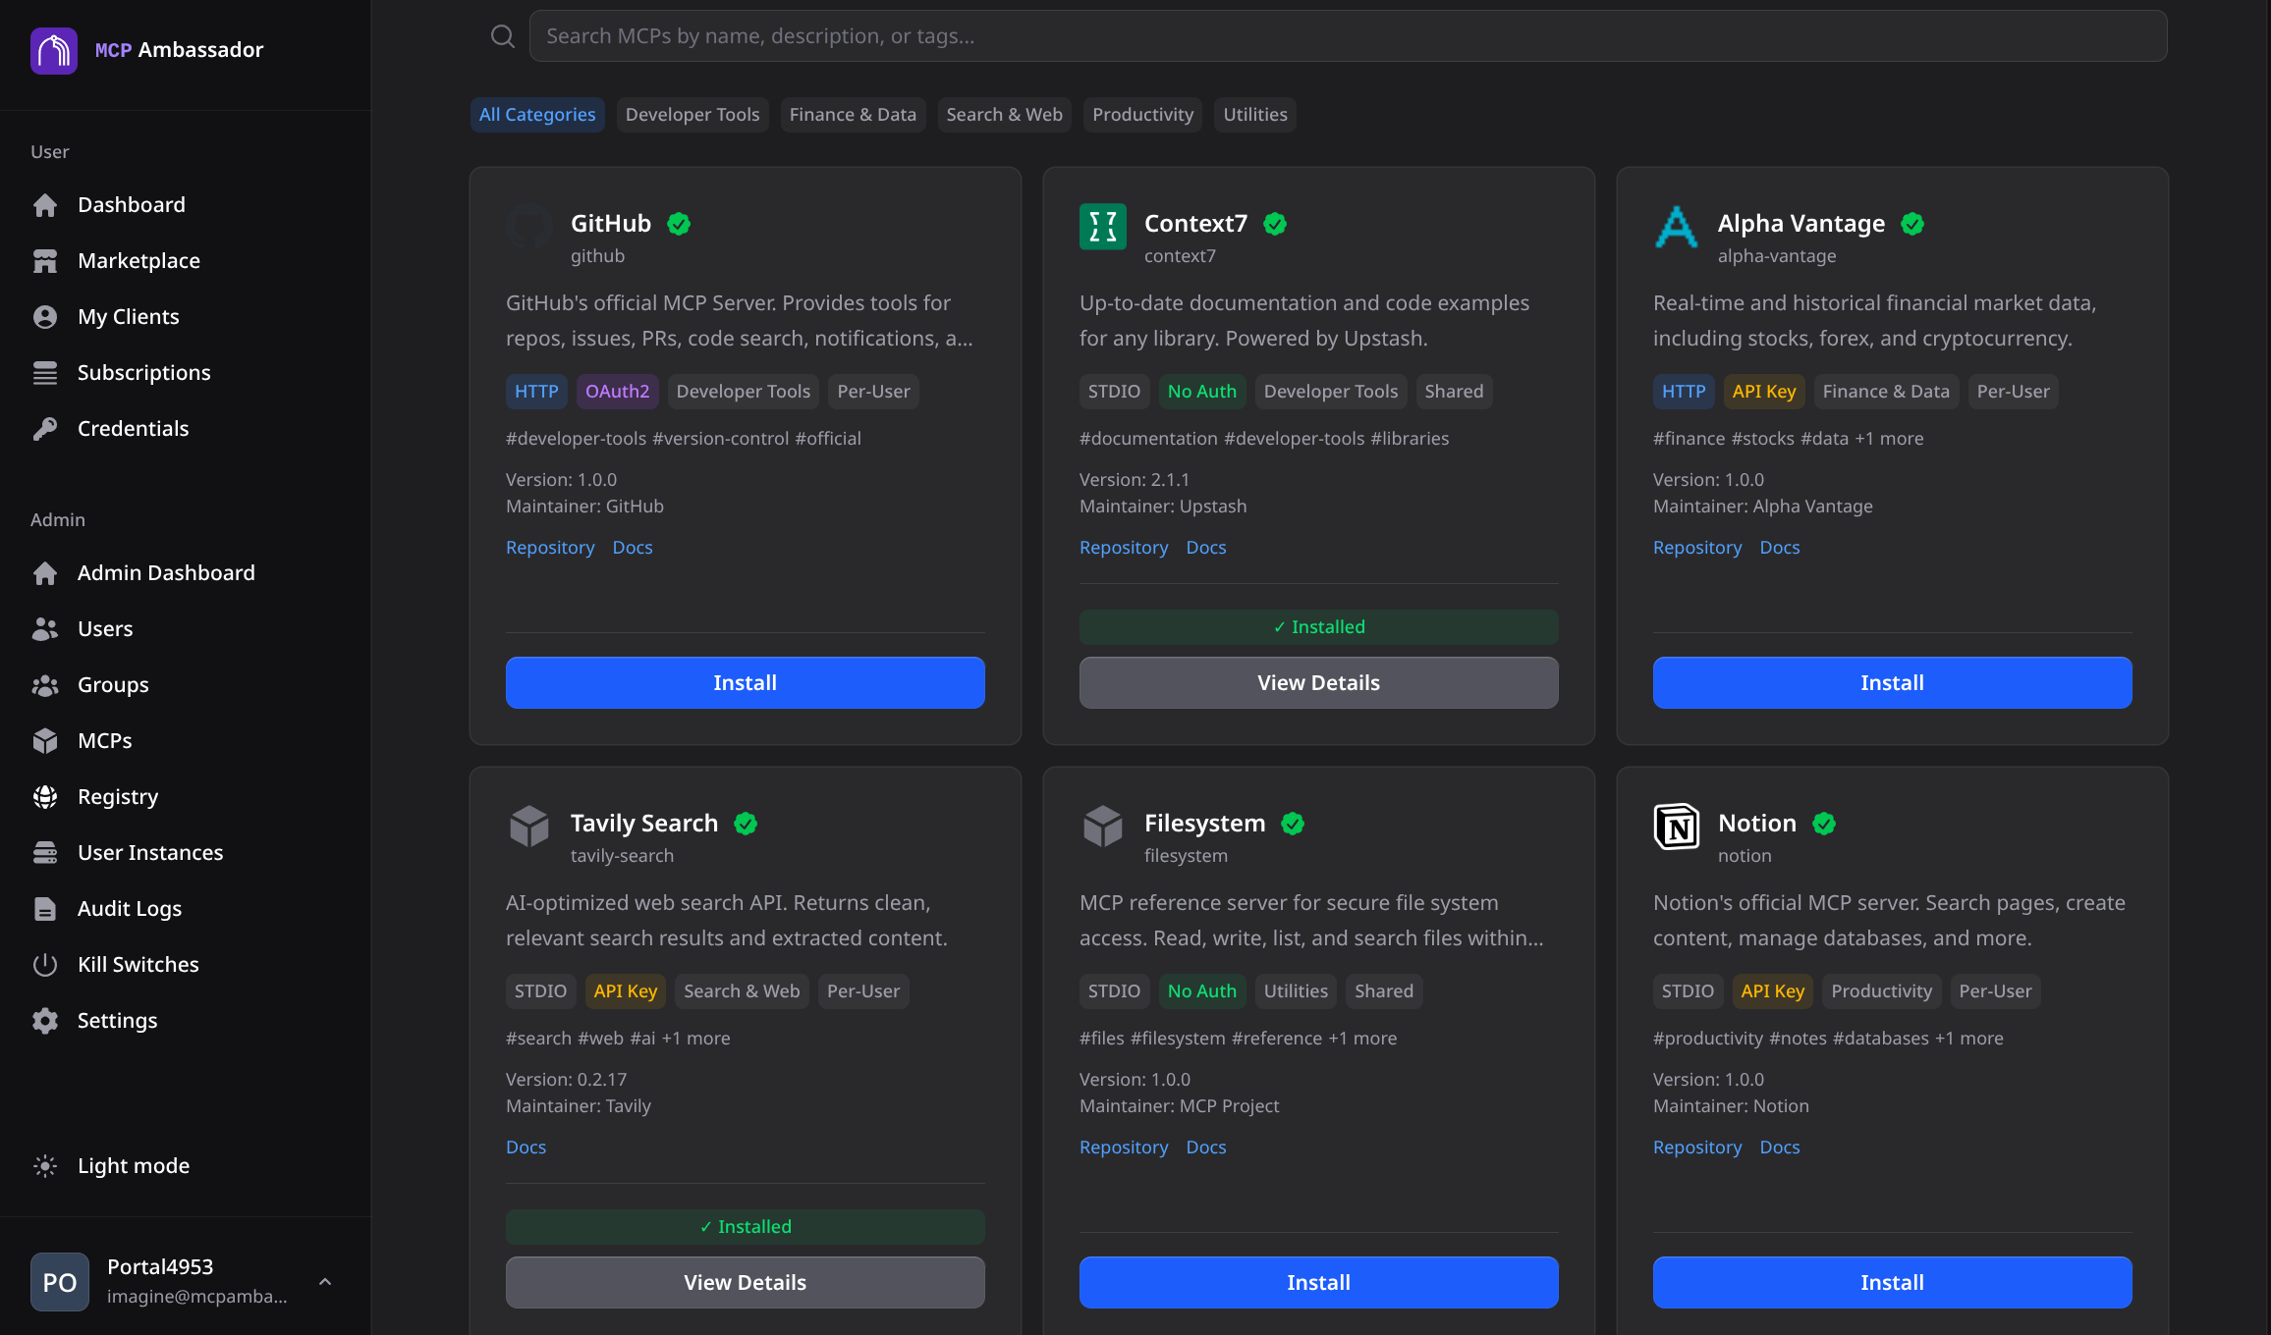Open Filesystem Docs link
Viewport: 2271px width, 1335px height.
[1205, 1148]
